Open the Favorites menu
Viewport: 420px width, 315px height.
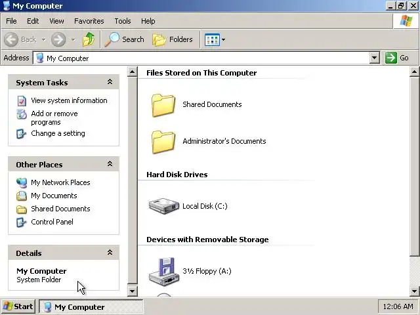(x=89, y=21)
